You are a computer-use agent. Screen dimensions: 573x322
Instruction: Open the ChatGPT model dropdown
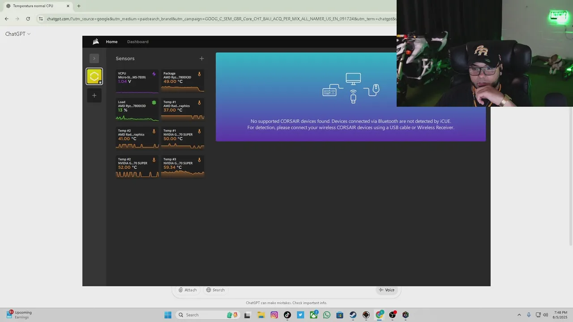[x=18, y=34]
